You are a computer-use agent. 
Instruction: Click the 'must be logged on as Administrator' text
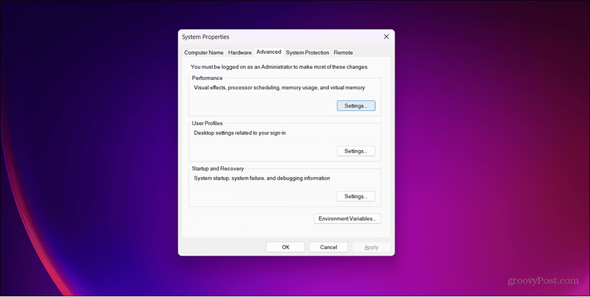tap(279, 67)
